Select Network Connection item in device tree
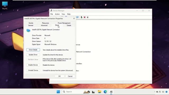The image size is (169, 95). 83,52
